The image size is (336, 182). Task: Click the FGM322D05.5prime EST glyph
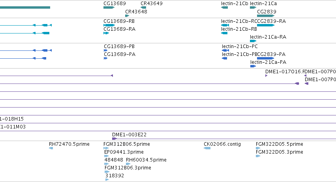point(258,148)
